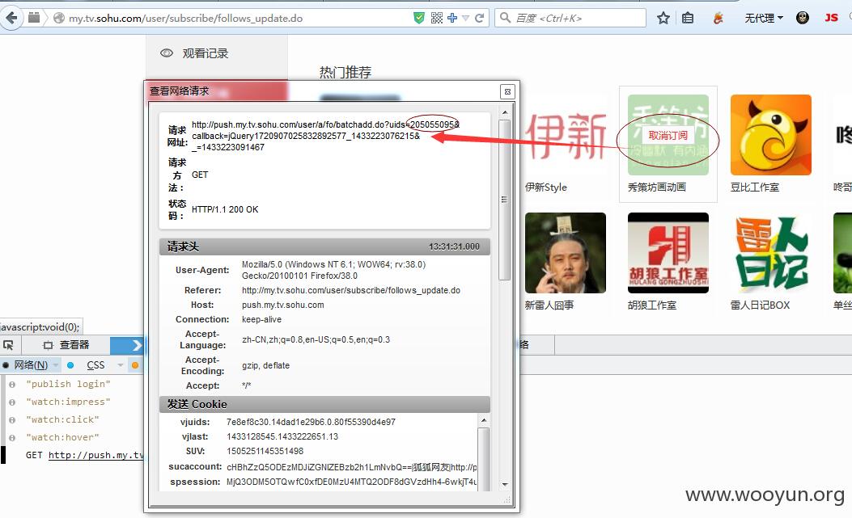Click the "watch:click" console log entry

pyautogui.click(x=62, y=419)
